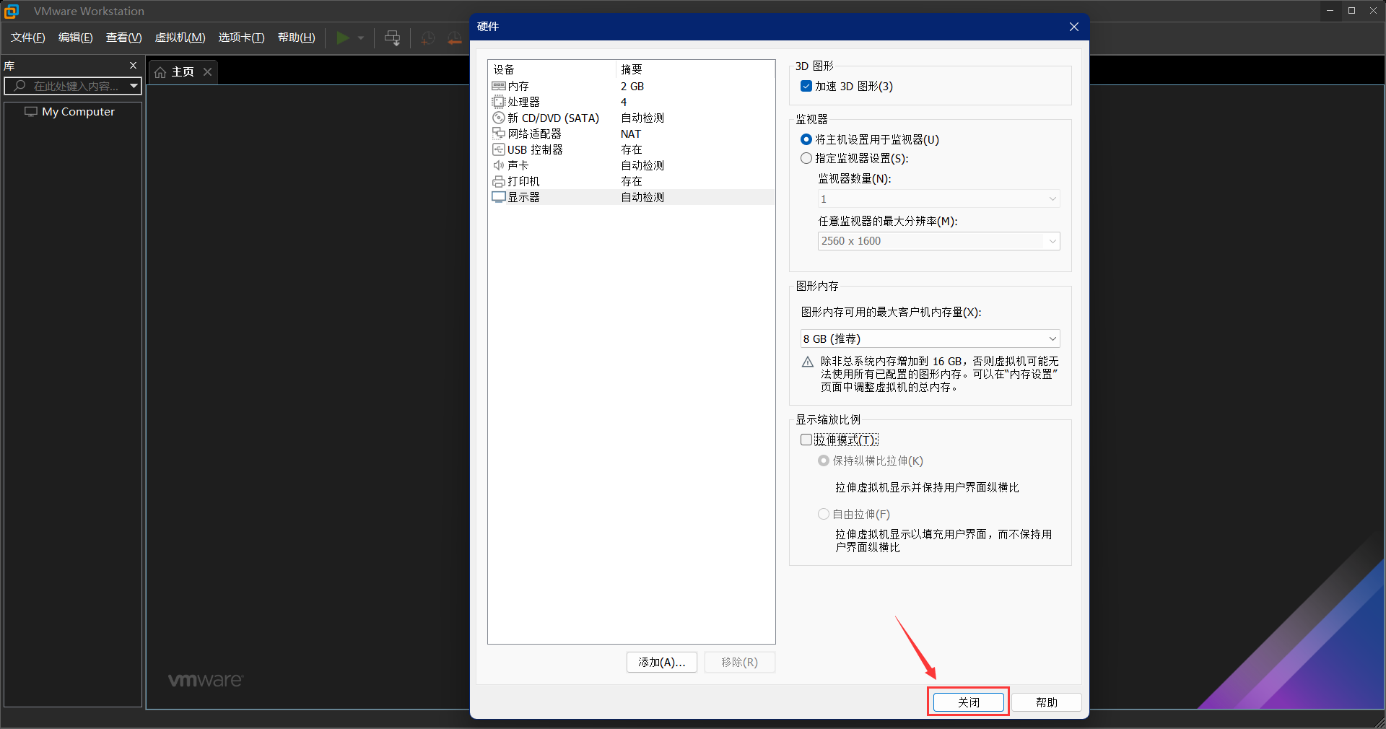Image resolution: width=1386 pixels, height=729 pixels.
Task: Open the 2560 x 1600 resolution dropdown
Action: click(938, 241)
